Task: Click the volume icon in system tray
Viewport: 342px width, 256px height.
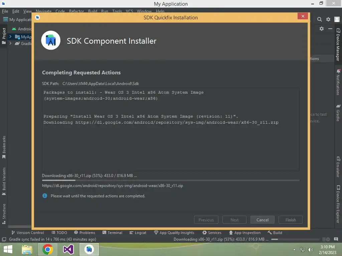Action: [310, 249]
